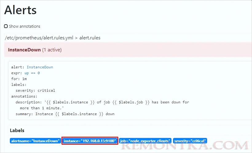252x153 pixels.
Task: Click the 'severity: critical' rule line
Action: click(35, 90)
